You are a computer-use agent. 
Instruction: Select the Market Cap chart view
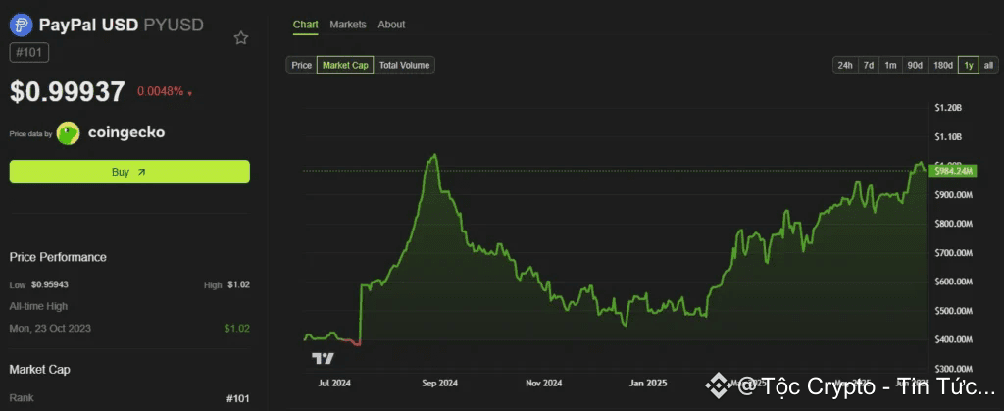tap(345, 65)
